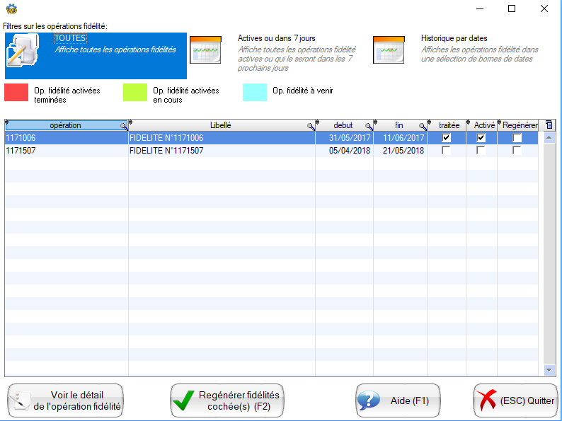Open the table options icon above scrollbar
The width and height of the screenshot is (562, 421).
(x=549, y=125)
